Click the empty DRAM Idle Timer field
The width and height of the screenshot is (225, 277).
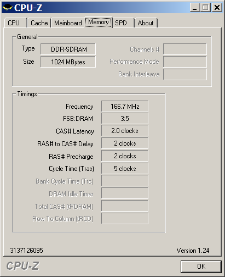(x=125, y=193)
